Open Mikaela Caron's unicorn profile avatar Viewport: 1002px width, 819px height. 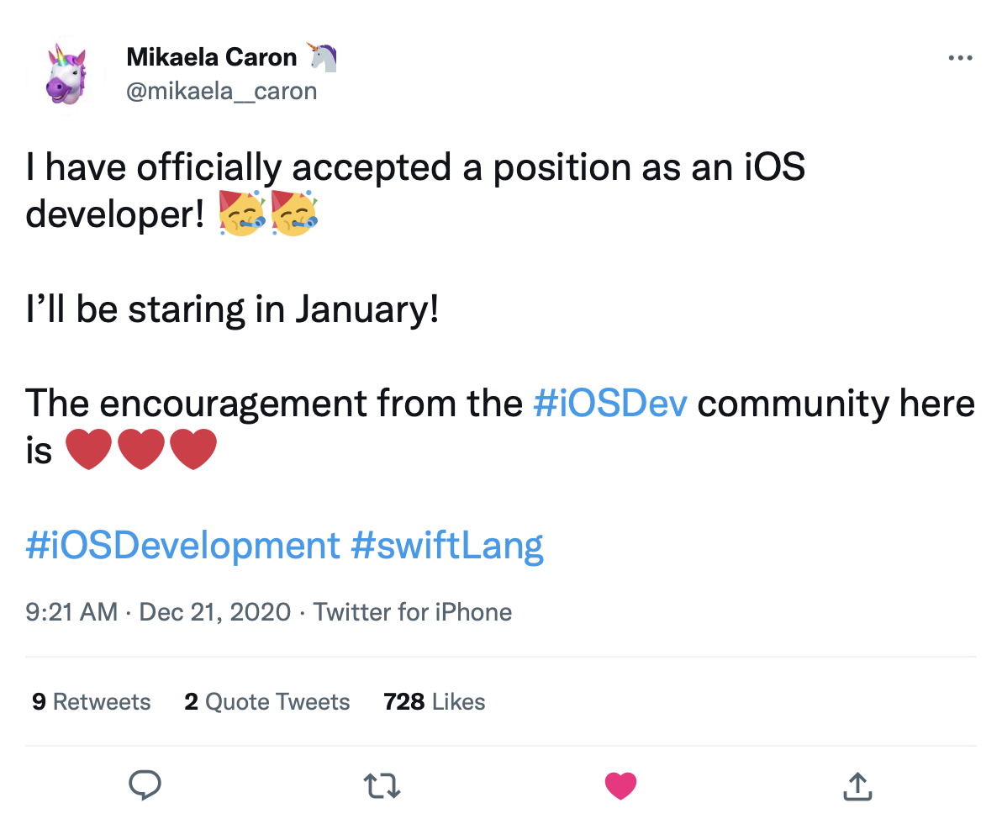(x=66, y=74)
